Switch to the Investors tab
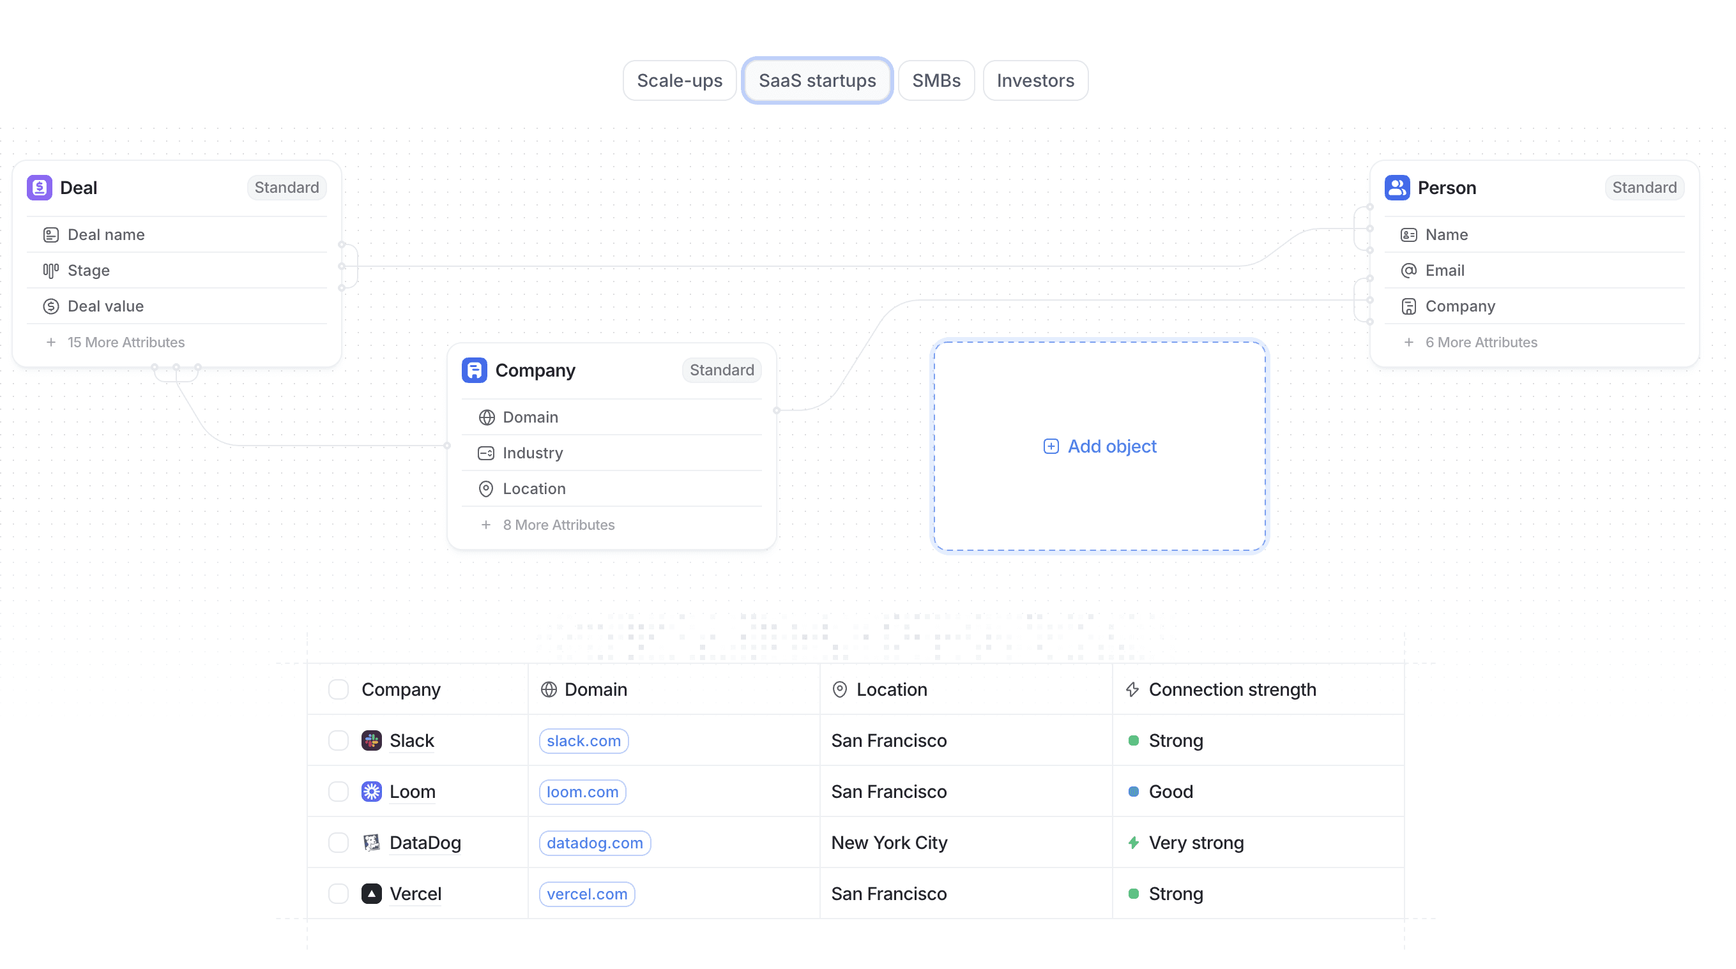 pyautogui.click(x=1035, y=80)
